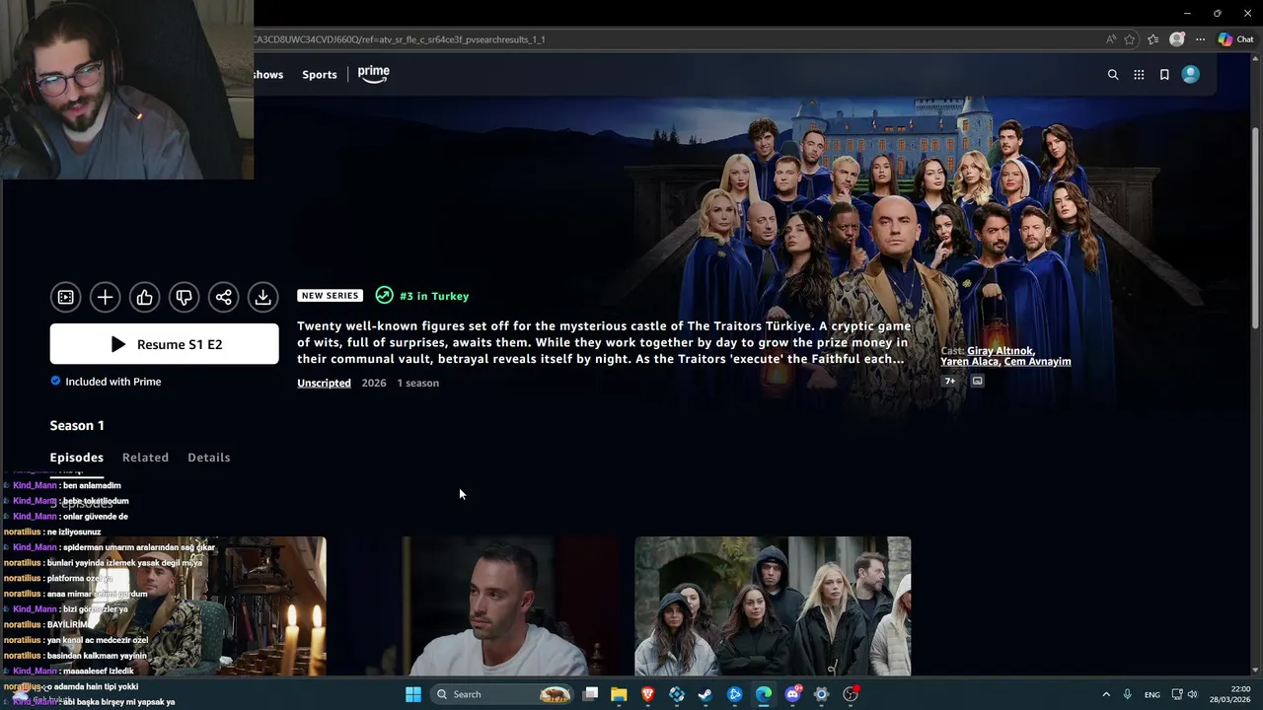Open Settings gear on taskbar

pyautogui.click(x=821, y=694)
